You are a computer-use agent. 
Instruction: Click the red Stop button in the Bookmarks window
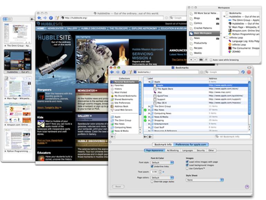(x=249, y=72)
